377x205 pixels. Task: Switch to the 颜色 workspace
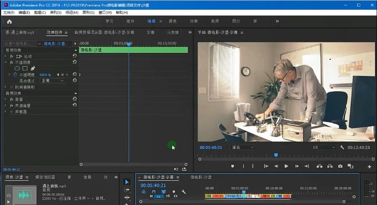click(173, 22)
